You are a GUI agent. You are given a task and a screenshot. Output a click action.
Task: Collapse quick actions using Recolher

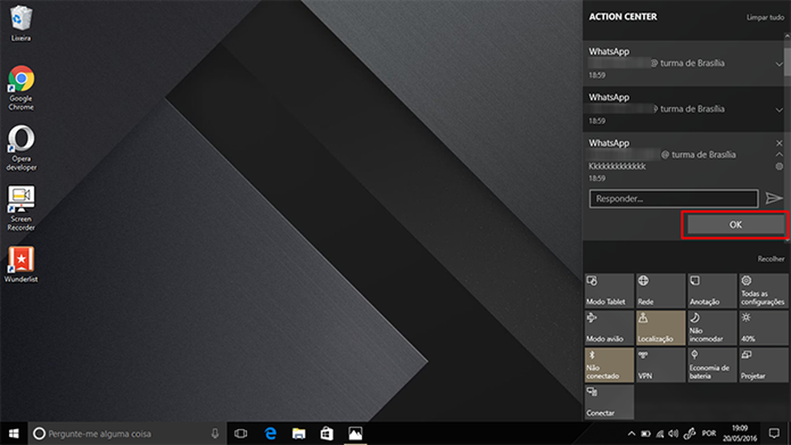[771, 259]
